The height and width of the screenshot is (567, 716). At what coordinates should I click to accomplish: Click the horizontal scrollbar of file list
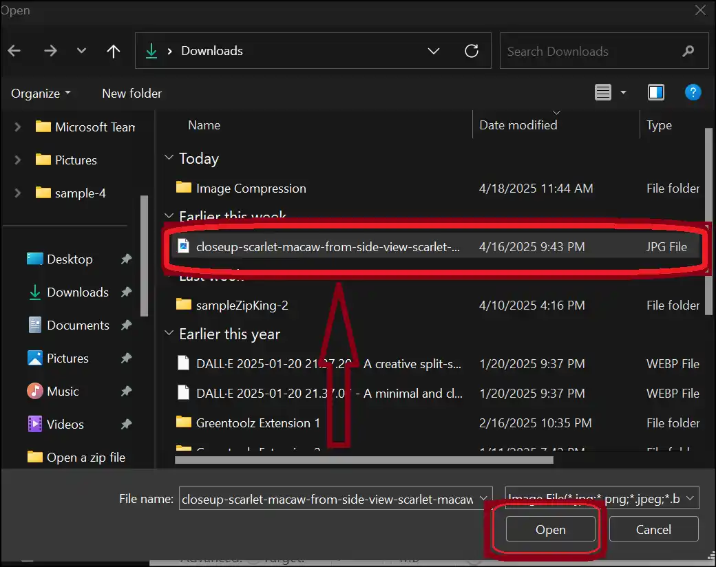pos(364,460)
